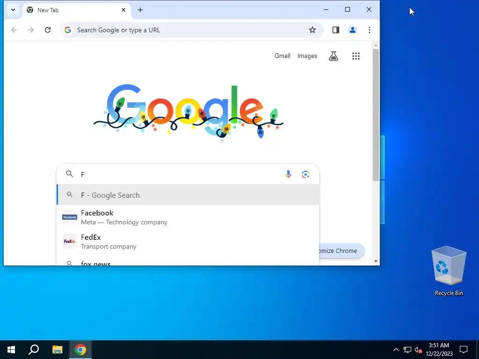Screen dimensions: 479x359
Task: Click the Google search box containing F
Action: (188, 174)
